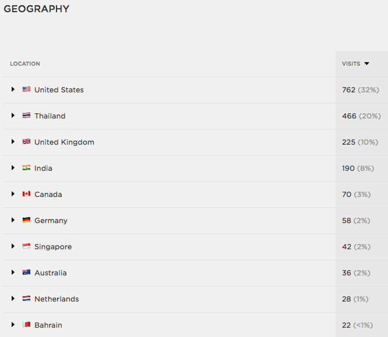388x337 pixels.
Task: Click the Thailand flag icon
Action: (26, 115)
